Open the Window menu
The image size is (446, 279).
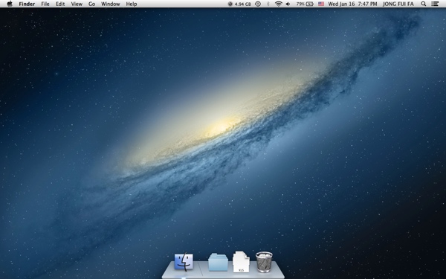(110, 4)
